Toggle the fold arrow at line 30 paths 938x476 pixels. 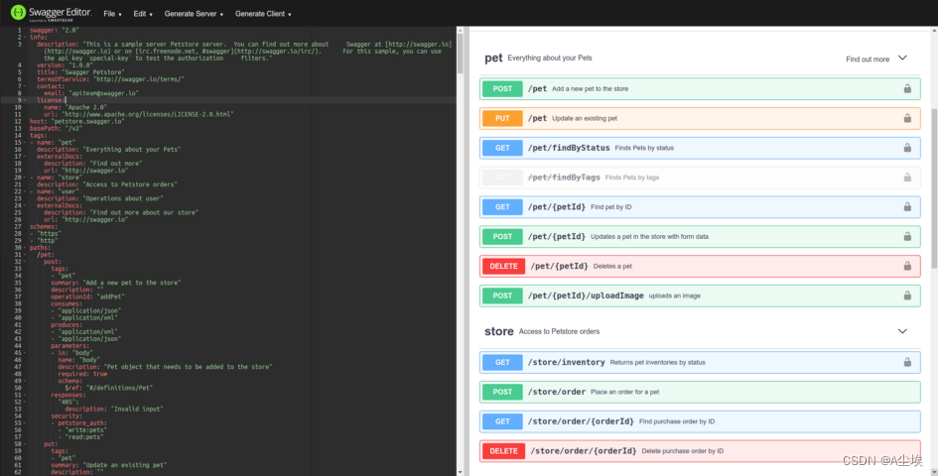pyautogui.click(x=25, y=248)
